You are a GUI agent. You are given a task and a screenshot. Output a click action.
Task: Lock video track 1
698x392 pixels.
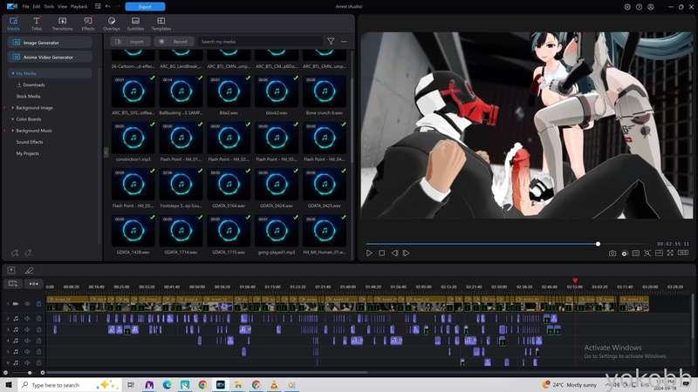(x=38, y=304)
